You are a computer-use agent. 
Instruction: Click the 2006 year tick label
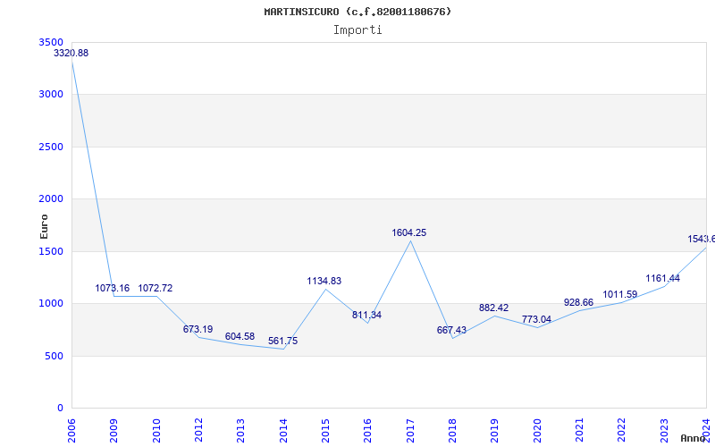(x=71, y=430)
